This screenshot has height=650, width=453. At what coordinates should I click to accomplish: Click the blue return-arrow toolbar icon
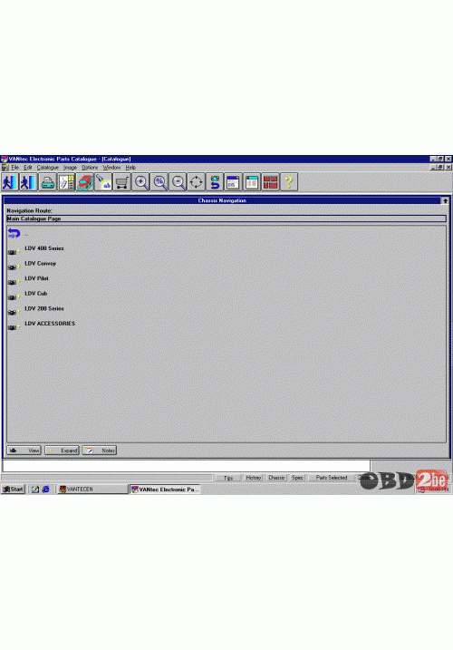click(215, 182)
